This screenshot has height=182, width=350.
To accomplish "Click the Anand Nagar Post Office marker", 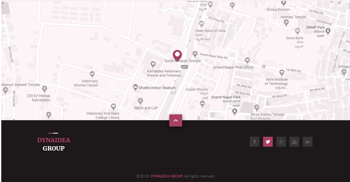I will point(247,60).
